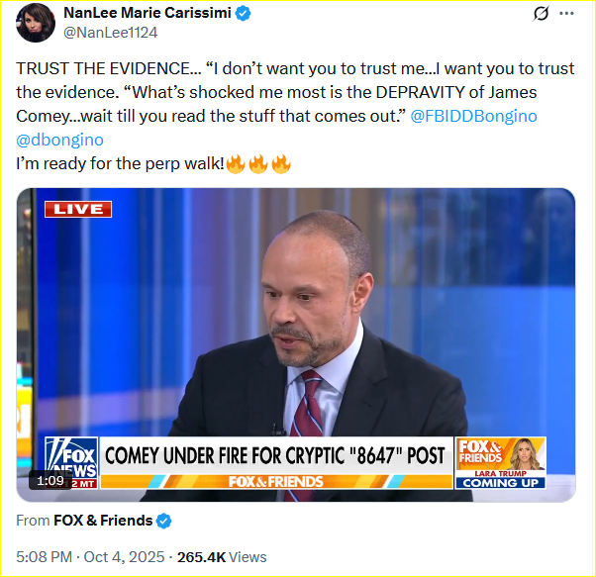Click the red LIVE badge in video

tap(78, 209)
